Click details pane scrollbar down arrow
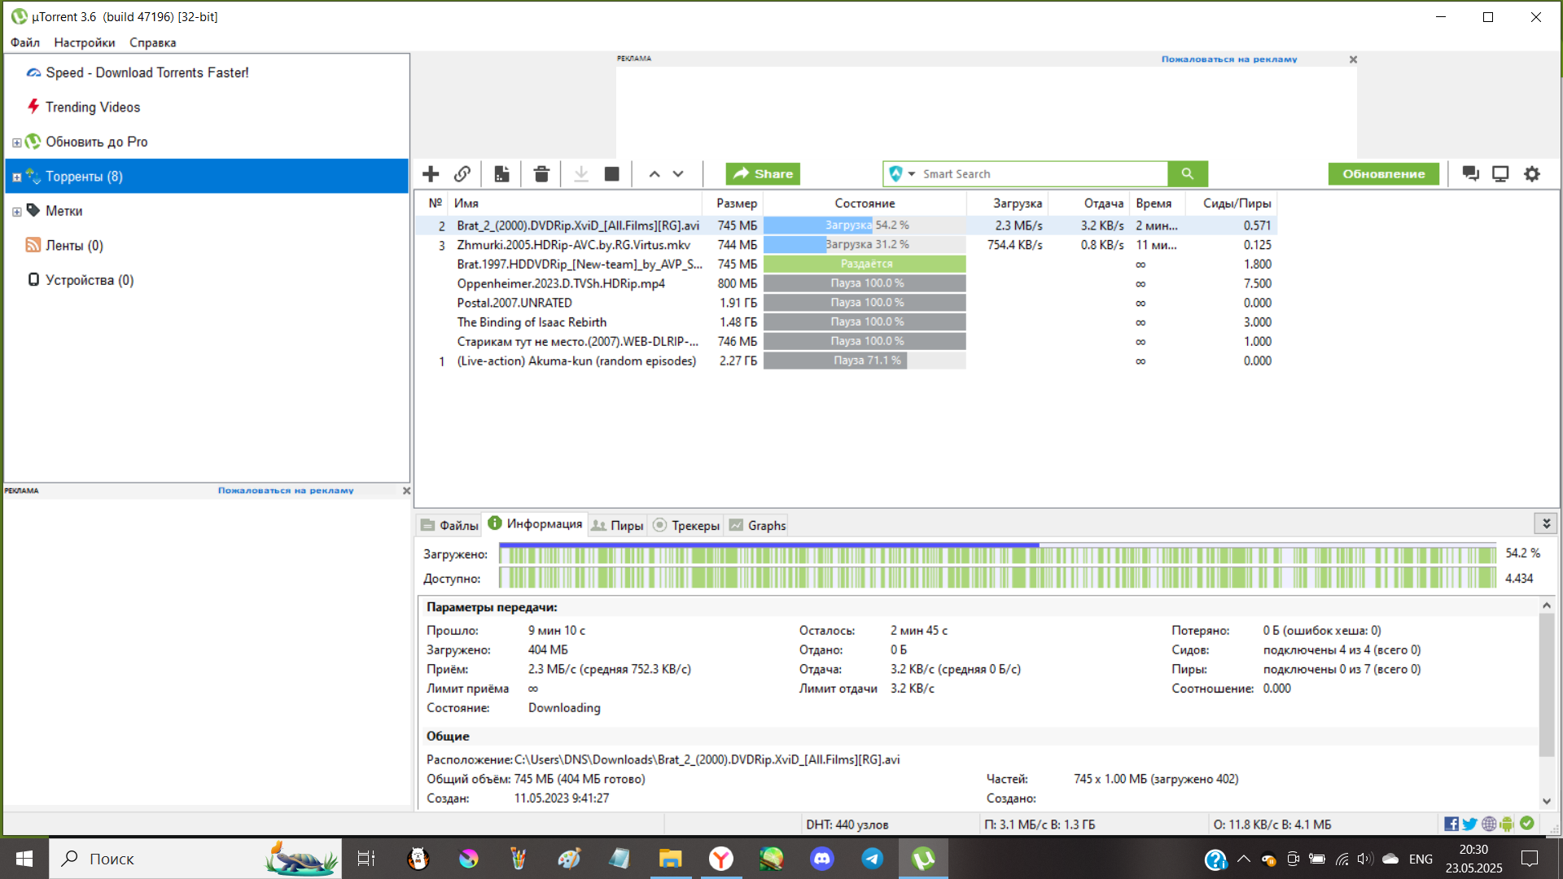The height and width of the screenshot is (879, 1563). (1547, 801)
